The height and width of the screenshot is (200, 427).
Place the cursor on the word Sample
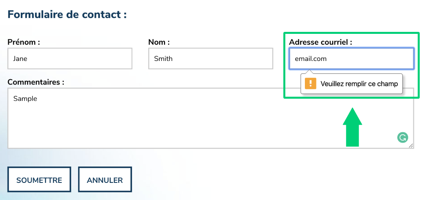coord(25,99)
